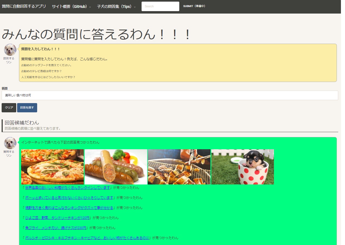The width and height of the screenshot is (345, 245).
Task: Click the heading みんなの質問に答えるわん！！！
Action: tap(97, 35)
